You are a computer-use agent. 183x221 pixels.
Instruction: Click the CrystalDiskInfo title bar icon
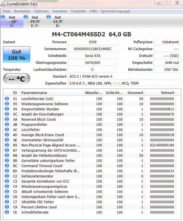point(3,4)
